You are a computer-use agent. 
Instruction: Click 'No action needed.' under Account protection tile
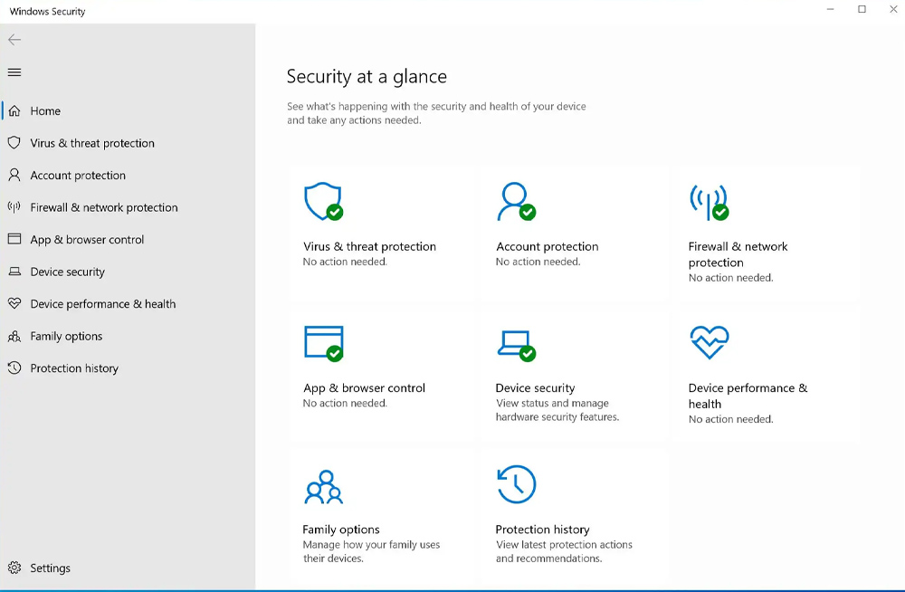538,262
